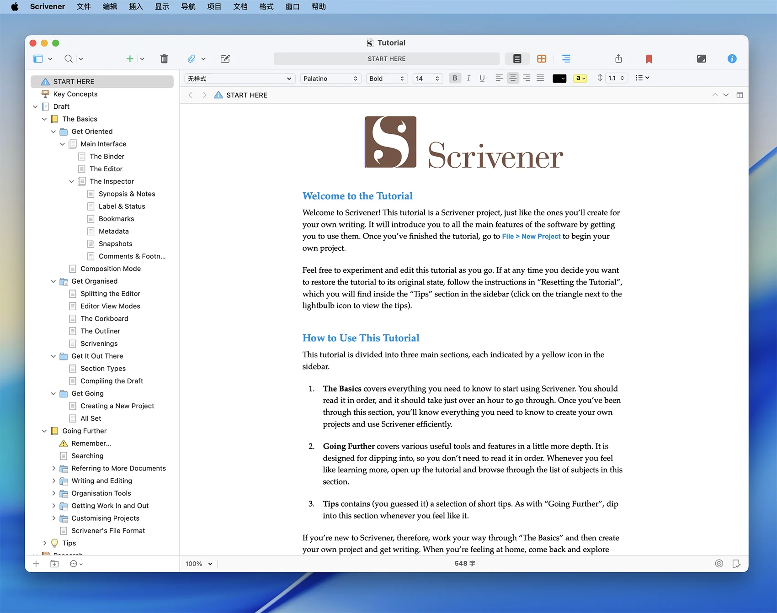
Task: Open the 项目 menu
Action: pos(214,6)
